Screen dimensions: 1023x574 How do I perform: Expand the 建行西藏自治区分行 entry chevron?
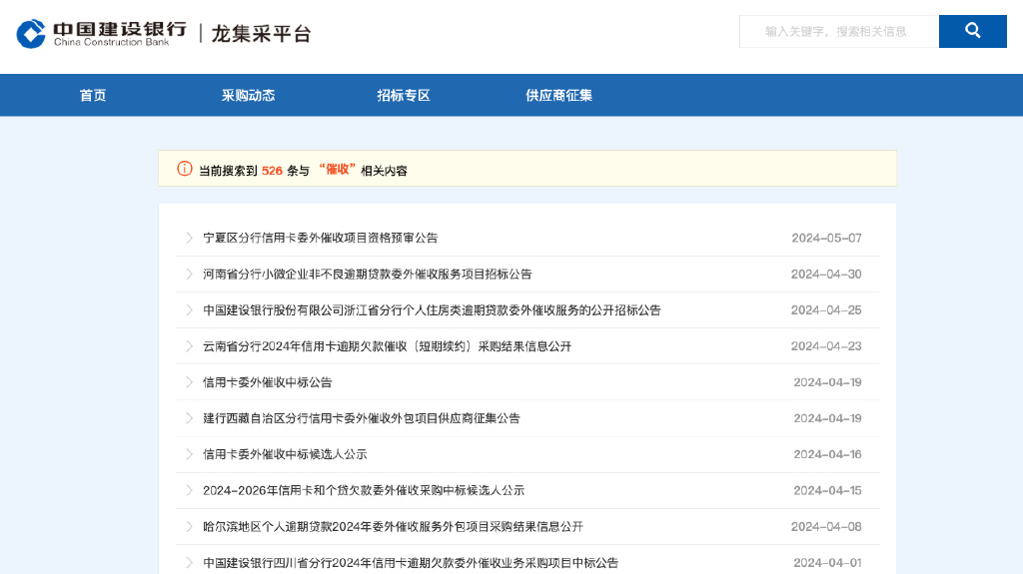[189, 418]
